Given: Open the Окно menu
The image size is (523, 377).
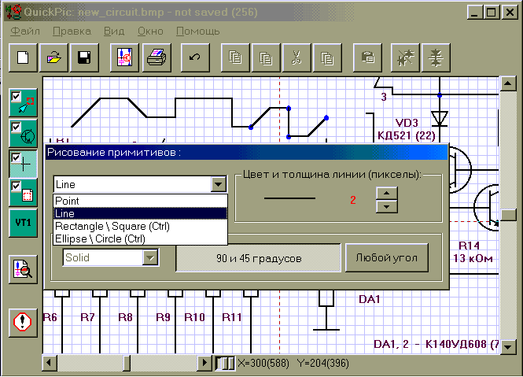Looking at the screenshot, I should pyautogui.click(x=150, y=31).
